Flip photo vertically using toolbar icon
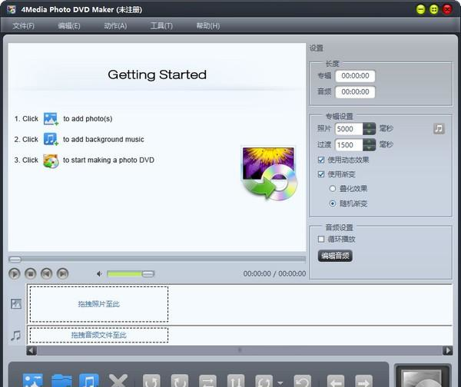The image size is (461, 387). pyautogui.click(x=236, y=381)
